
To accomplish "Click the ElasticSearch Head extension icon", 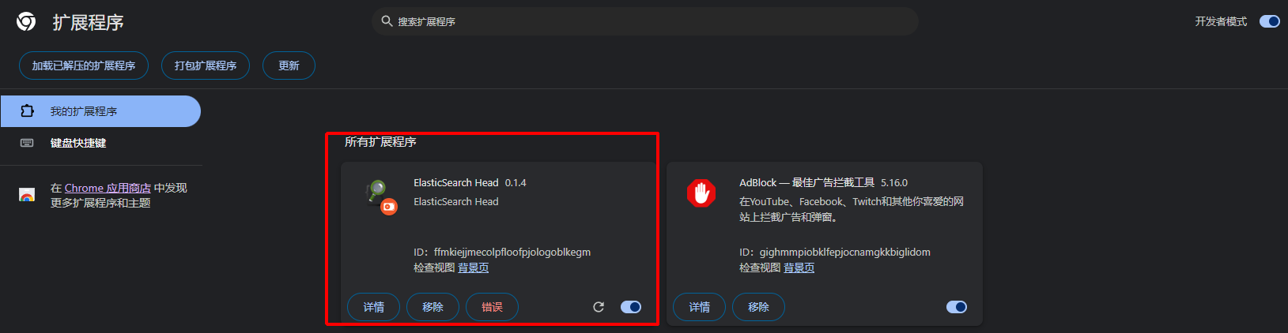I will [x=380, y=195].
